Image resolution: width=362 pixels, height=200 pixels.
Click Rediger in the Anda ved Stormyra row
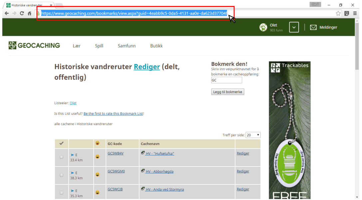click(x=243, y=189)
